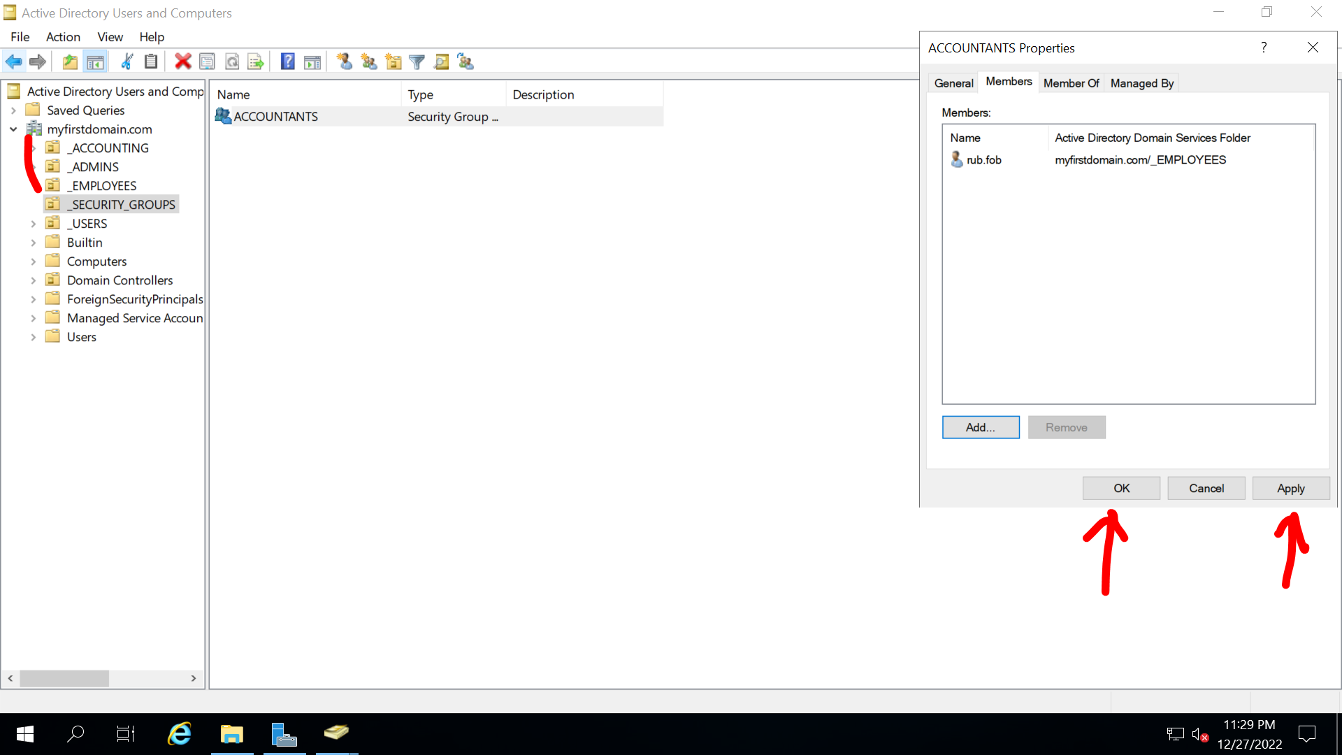Switch to the Member Of tab
This screenshot has height=755, width=1342.
(1071, 83)
